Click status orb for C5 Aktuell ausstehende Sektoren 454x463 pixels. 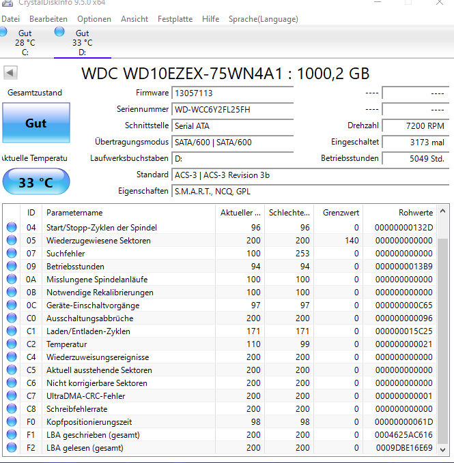[12, 370]
